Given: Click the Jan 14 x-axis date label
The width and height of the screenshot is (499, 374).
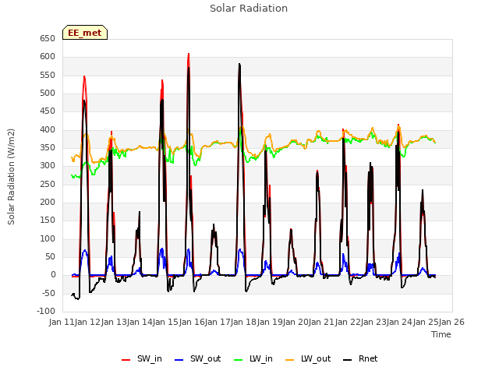Looking at the screenshot, I should pyautogui.click(x=140, y=322).
